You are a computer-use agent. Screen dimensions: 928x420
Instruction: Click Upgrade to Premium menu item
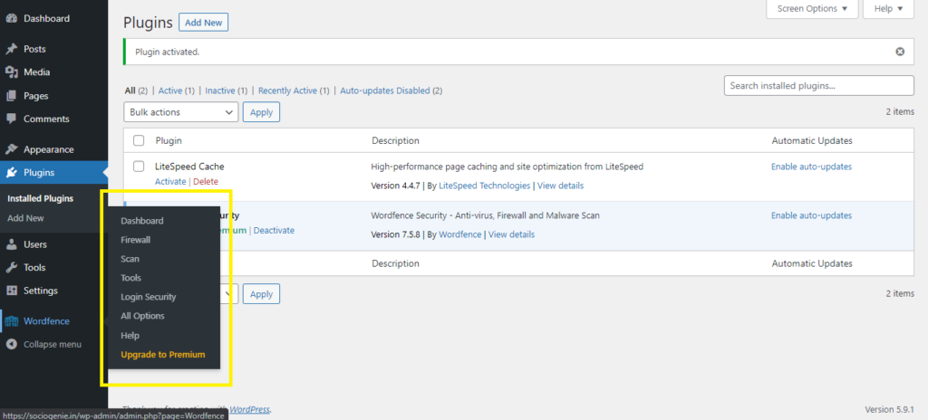[163, 355]
